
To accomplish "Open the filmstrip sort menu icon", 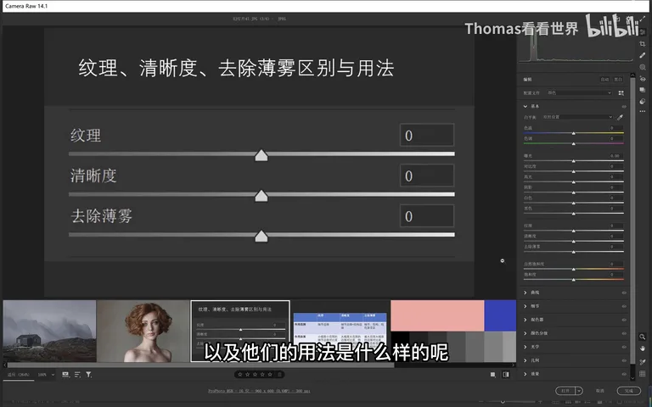I will coord(77,375).
